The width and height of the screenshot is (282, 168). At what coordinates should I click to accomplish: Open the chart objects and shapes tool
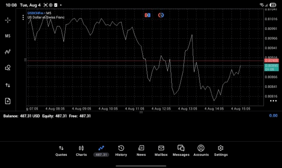click(x=8, y=68)
